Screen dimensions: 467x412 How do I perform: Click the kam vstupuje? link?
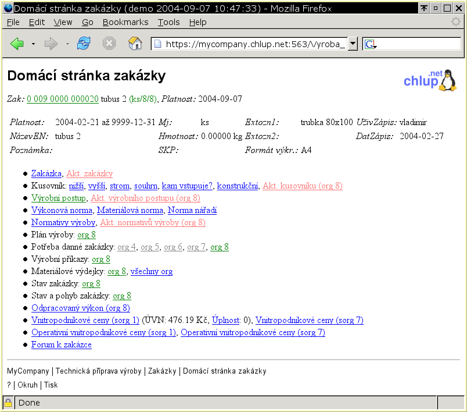click(187, 186)
